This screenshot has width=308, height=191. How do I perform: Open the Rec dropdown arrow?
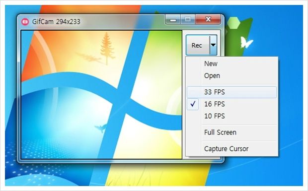(x=213, y=45)
